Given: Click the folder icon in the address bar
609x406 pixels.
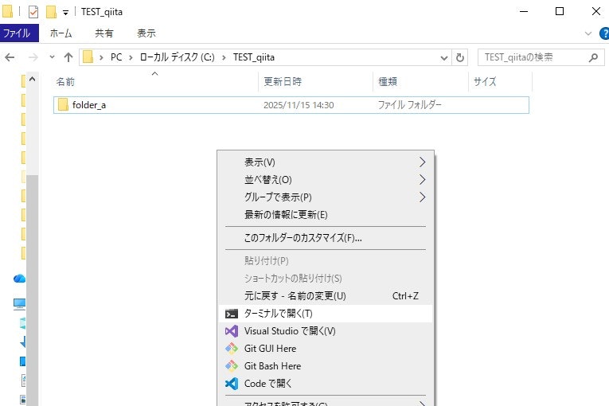Looking at the screenshot, I should [88, 57].
